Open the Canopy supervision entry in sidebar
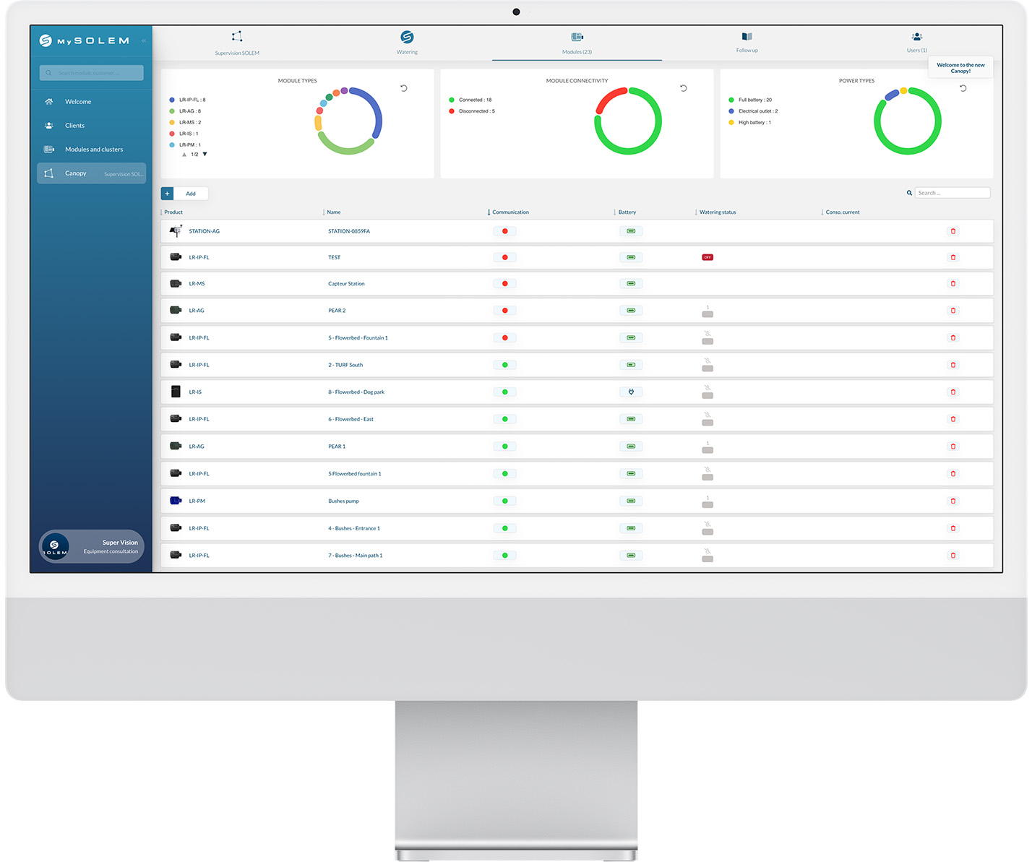This screenshot has width=1032, height=862. [x=76, y=173]
